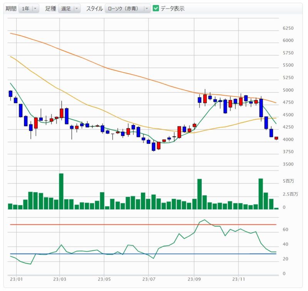Click the last red candlestick near 4000
Viewport: 308px width, 291px height.
coord(276,138)
